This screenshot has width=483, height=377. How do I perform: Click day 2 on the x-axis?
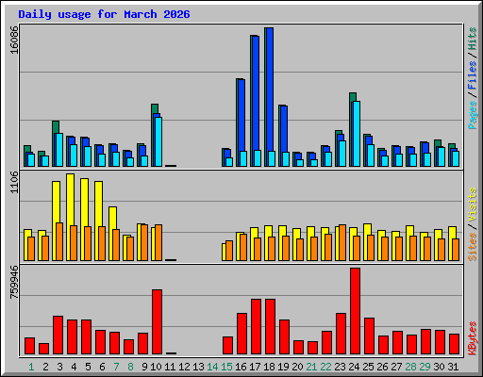point(45,367)
